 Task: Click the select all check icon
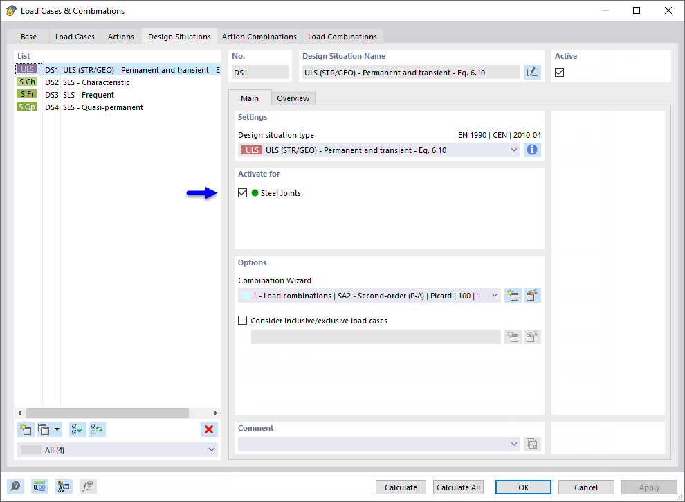77,429
